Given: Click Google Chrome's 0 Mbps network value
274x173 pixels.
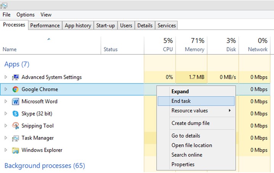Looking at the screenshot, I should [259, 90].
